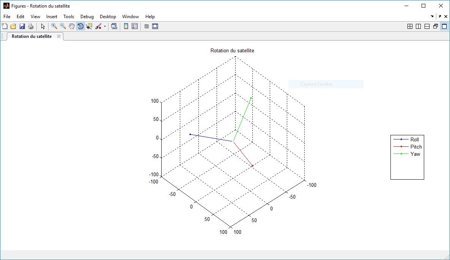Click the Pitch entry in the legend
Image resolution: width=450 pixels, height=260 pixels.
pos(416,147)
